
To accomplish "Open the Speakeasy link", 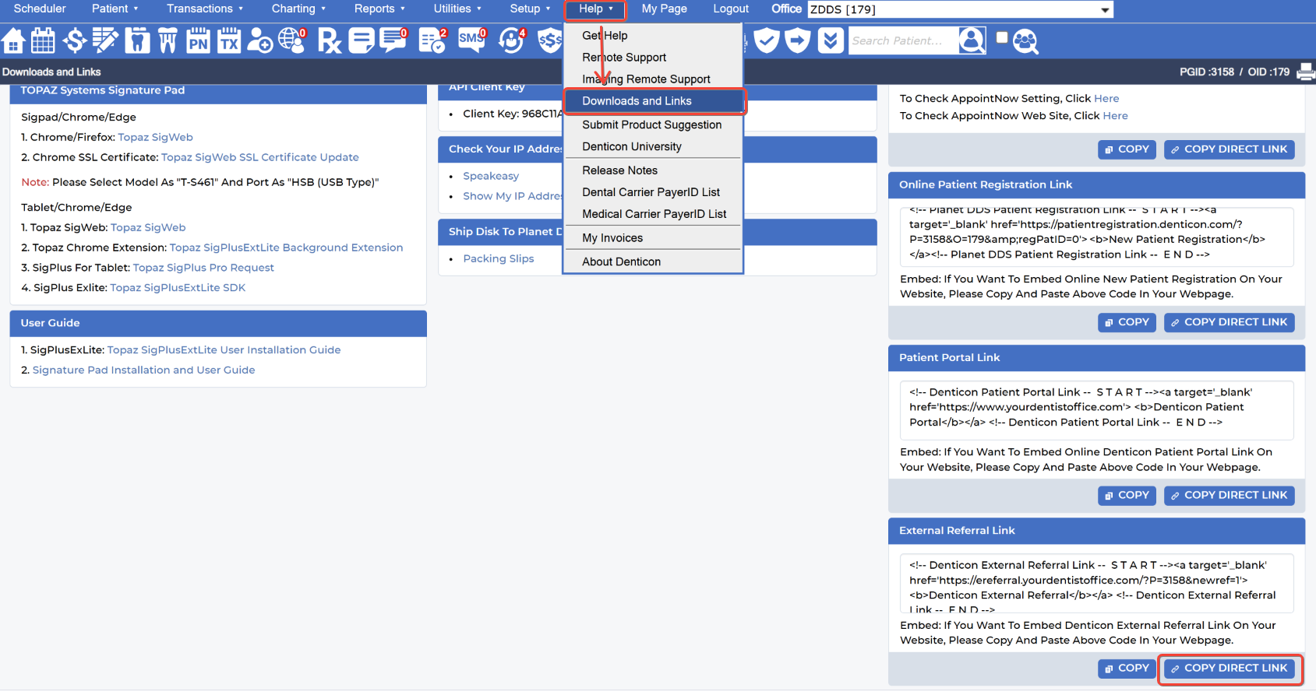I will [491, 176].
